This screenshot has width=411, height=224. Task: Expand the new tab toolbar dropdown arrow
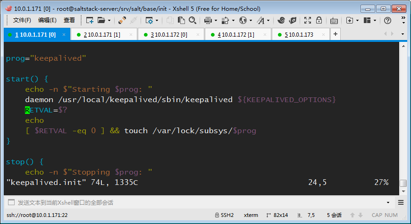tap(357, 20)
